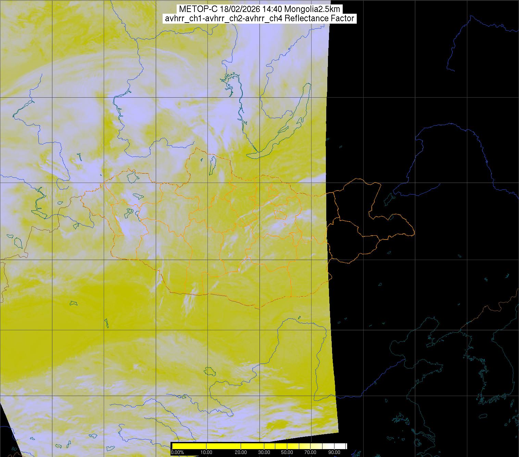Click the 10.00 label on the color scale
519x457 pixels.
point(206,453)
